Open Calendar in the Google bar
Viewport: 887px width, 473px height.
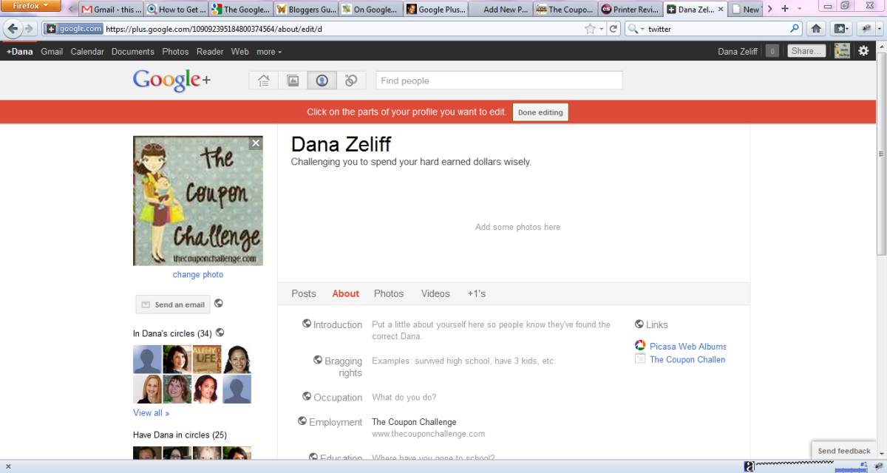87,52
